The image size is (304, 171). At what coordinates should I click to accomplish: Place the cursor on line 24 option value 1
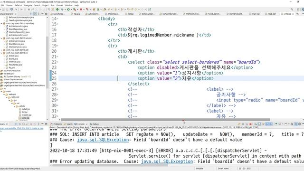point(180,73)
